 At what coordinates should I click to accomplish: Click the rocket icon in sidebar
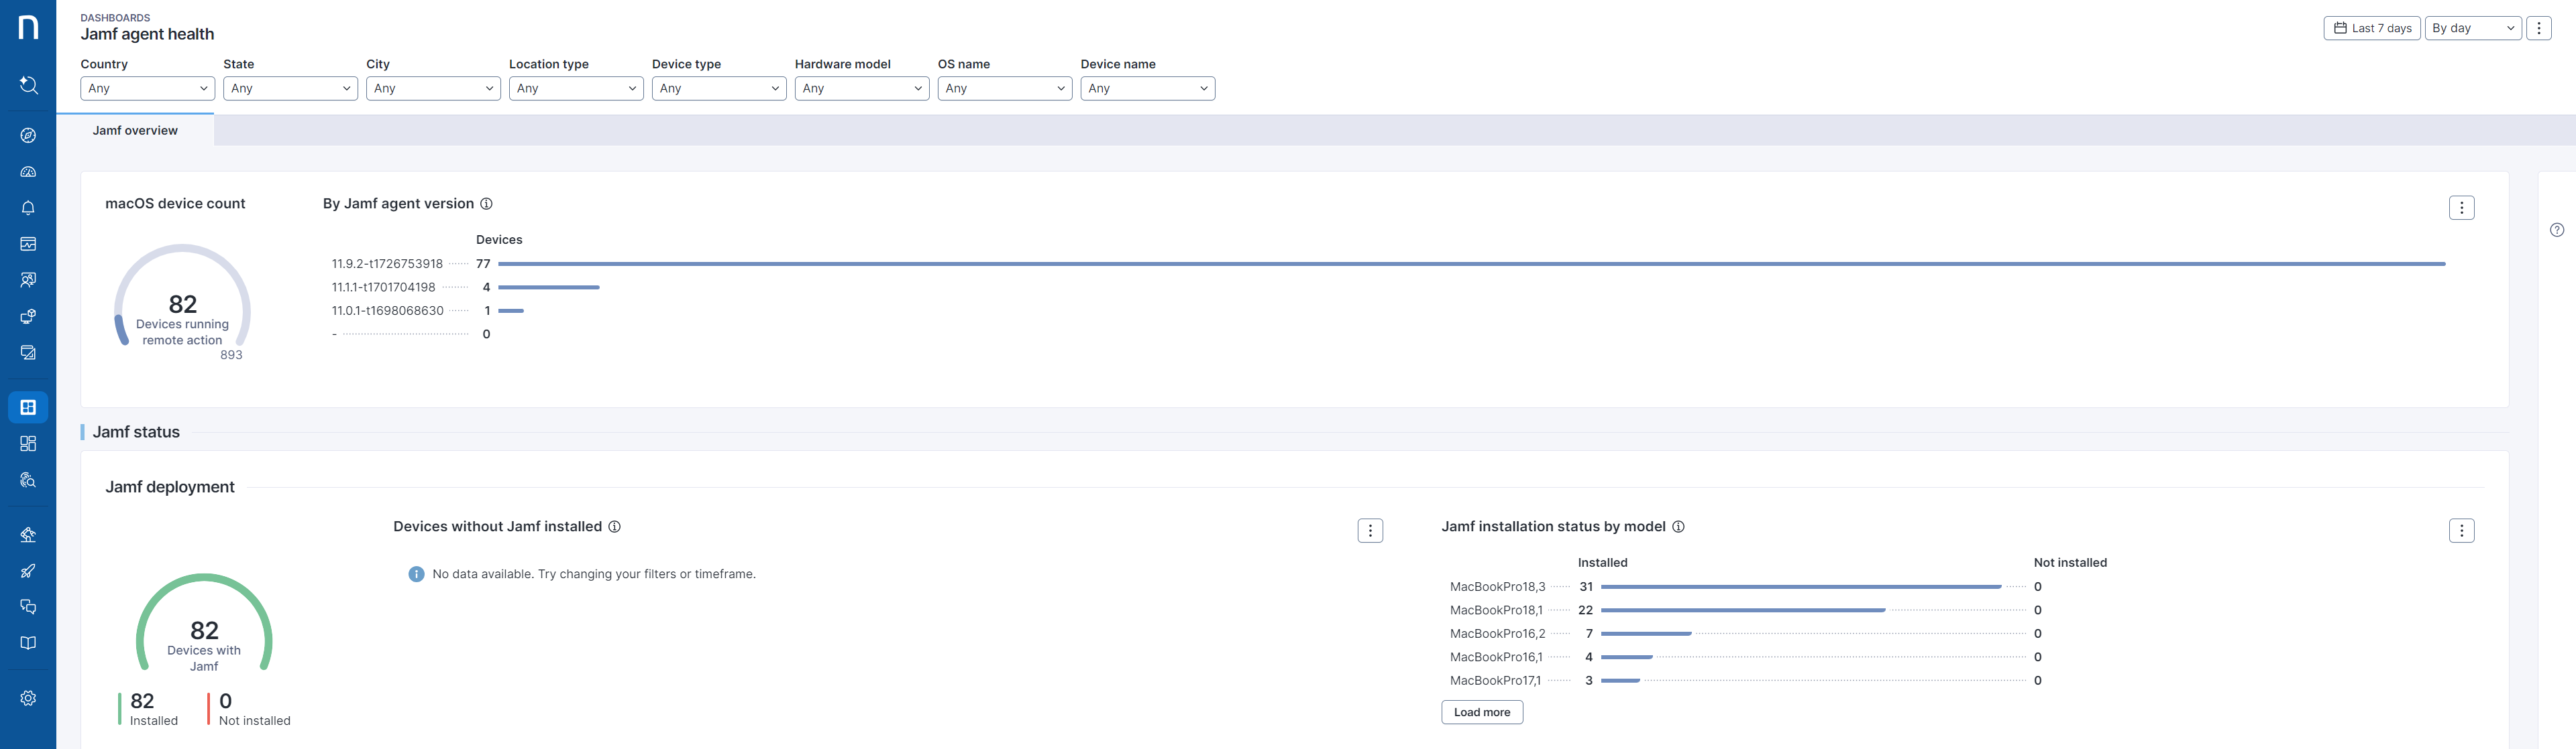click(x=28, y=571)
